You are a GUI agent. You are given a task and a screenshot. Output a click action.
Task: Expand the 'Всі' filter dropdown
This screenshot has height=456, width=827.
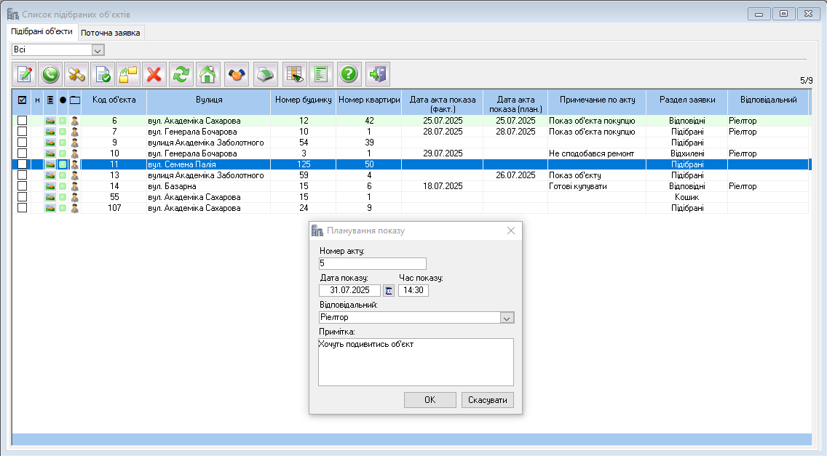(98, 49)
